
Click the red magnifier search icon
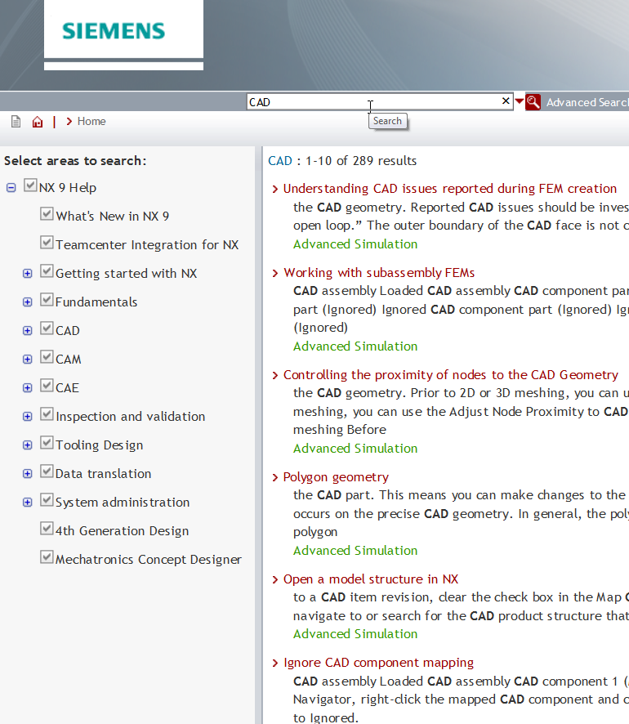click(533, 101)
